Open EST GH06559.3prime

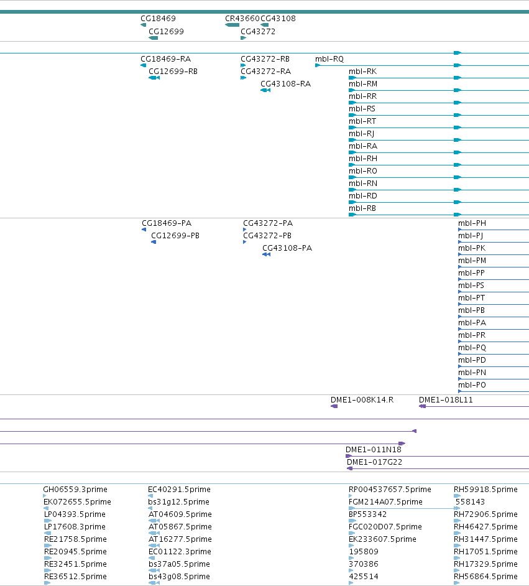pos(75,489)
